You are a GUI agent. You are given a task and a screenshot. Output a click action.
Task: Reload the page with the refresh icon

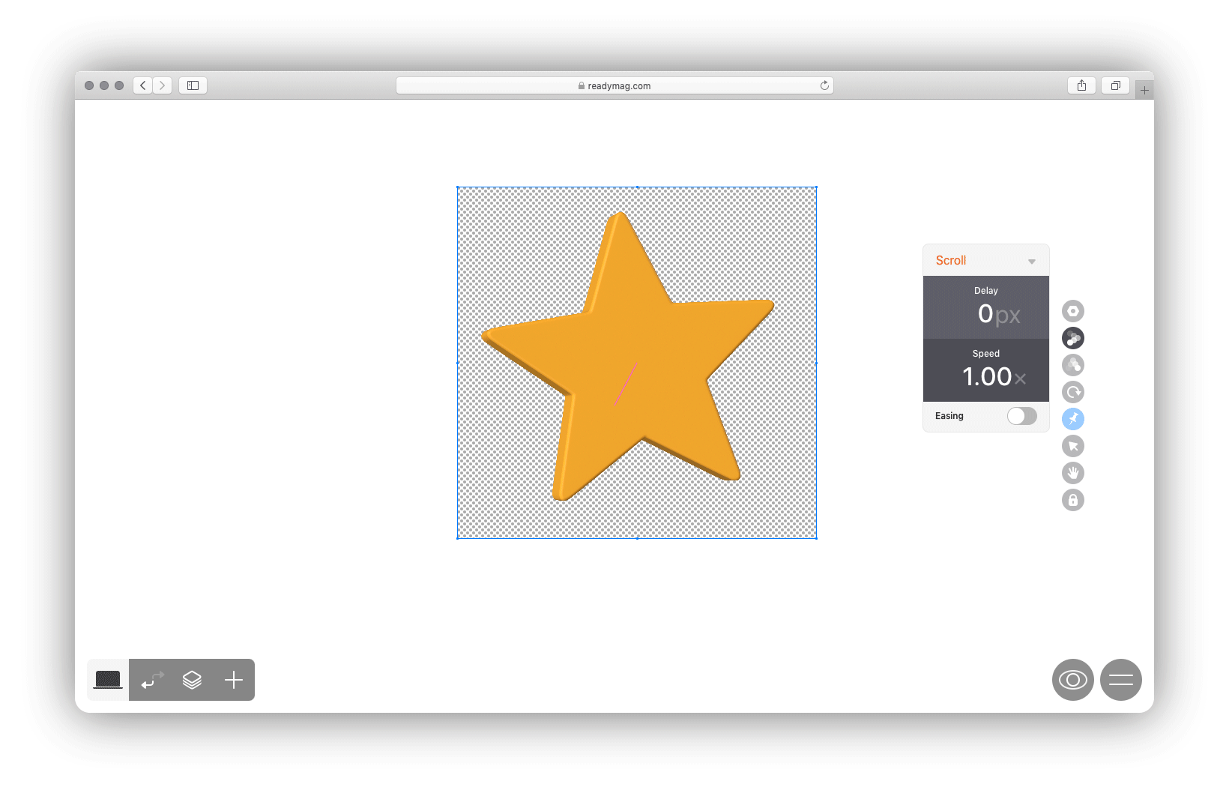tap(824, 85)
